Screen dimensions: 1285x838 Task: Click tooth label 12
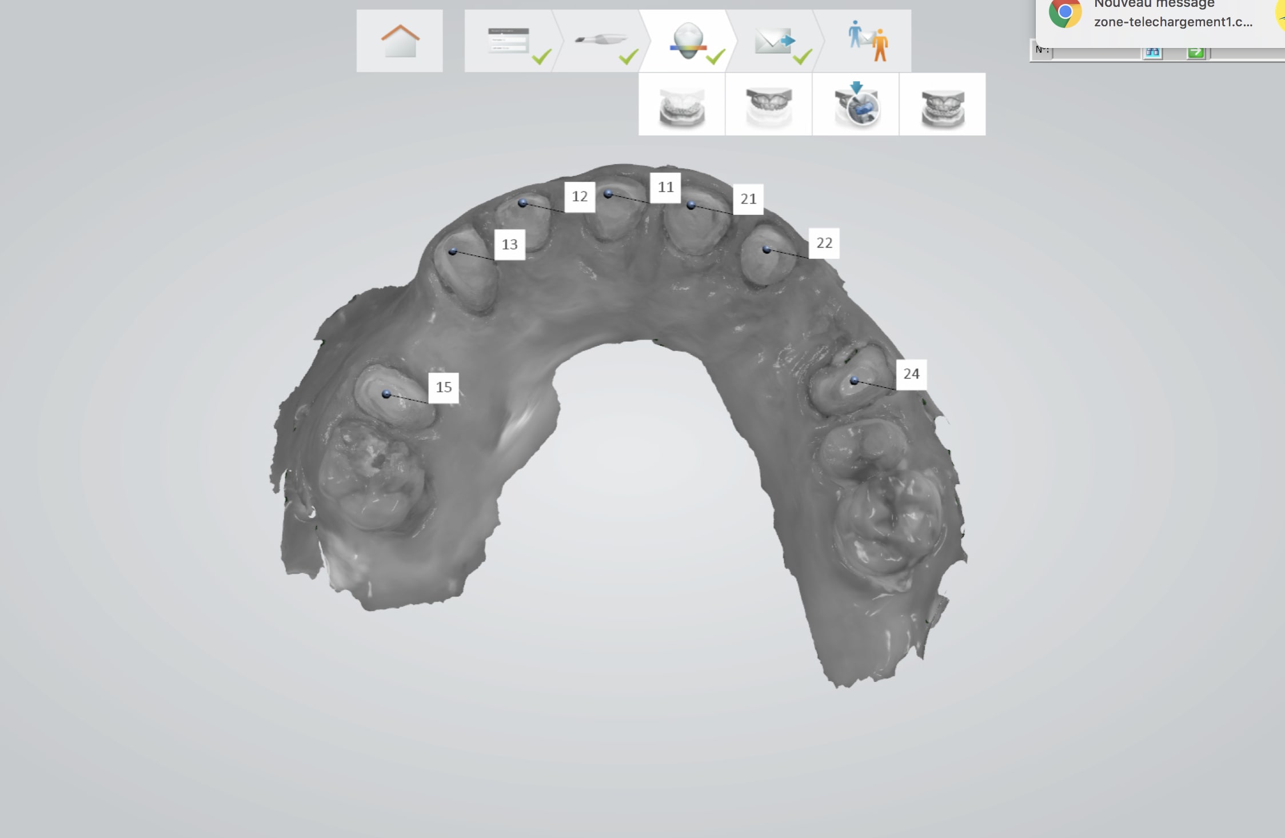580,197
